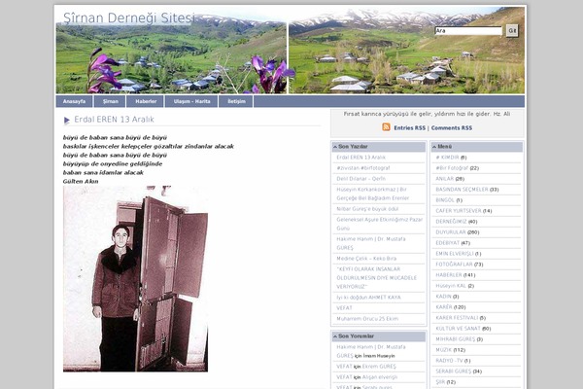Open VEFAT post under Son Yazılar

coord(344,308)
